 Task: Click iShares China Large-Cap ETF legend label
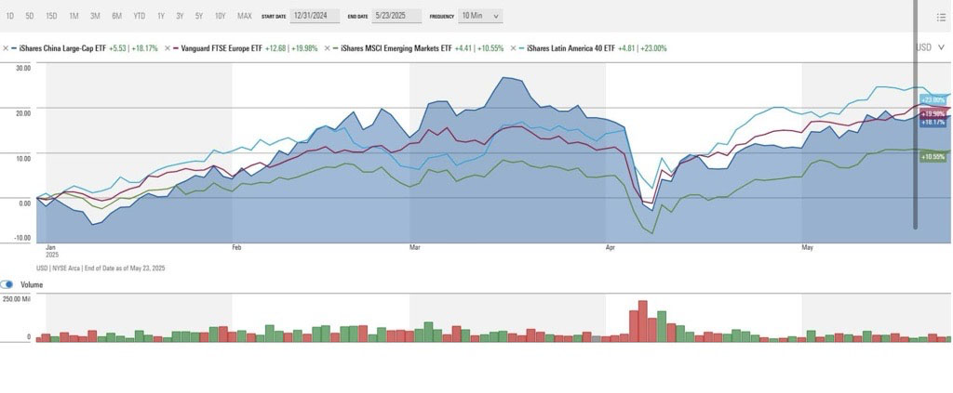(x=63, y=48)
